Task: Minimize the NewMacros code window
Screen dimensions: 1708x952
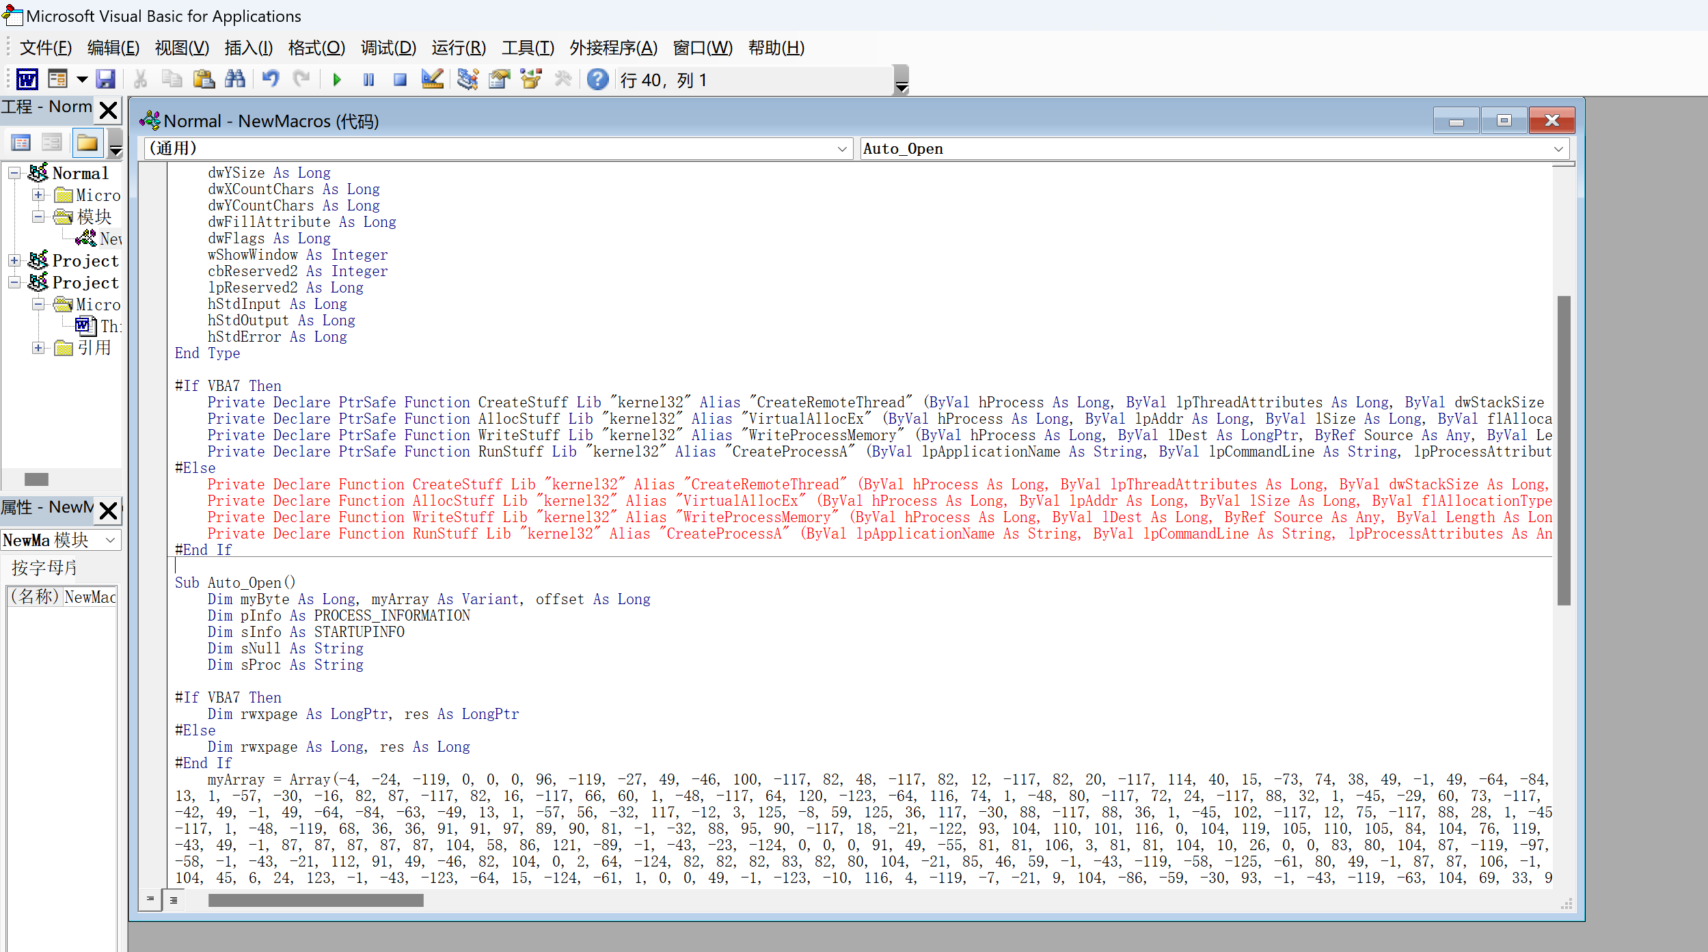Action: 1456,121
